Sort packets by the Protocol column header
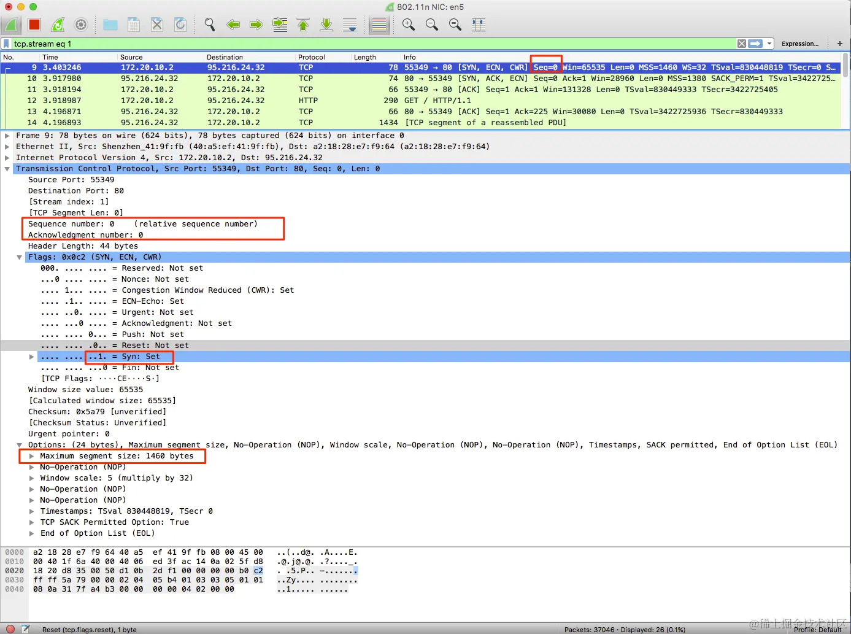 [323, 57]
